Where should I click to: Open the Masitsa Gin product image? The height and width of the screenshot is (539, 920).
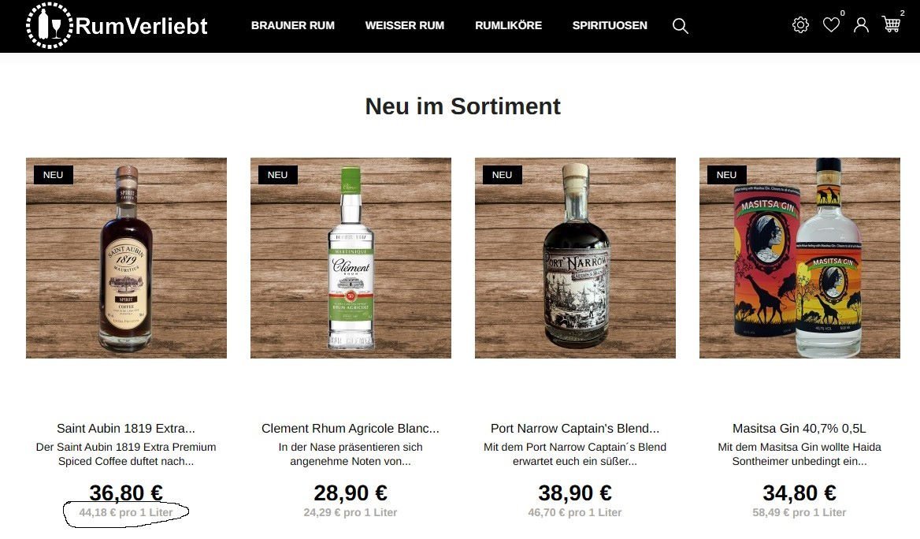[799, 258]
